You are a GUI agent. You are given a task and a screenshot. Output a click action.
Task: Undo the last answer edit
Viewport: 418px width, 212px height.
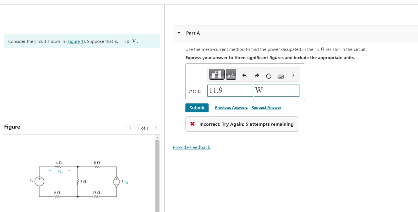(x=245, y=76)
